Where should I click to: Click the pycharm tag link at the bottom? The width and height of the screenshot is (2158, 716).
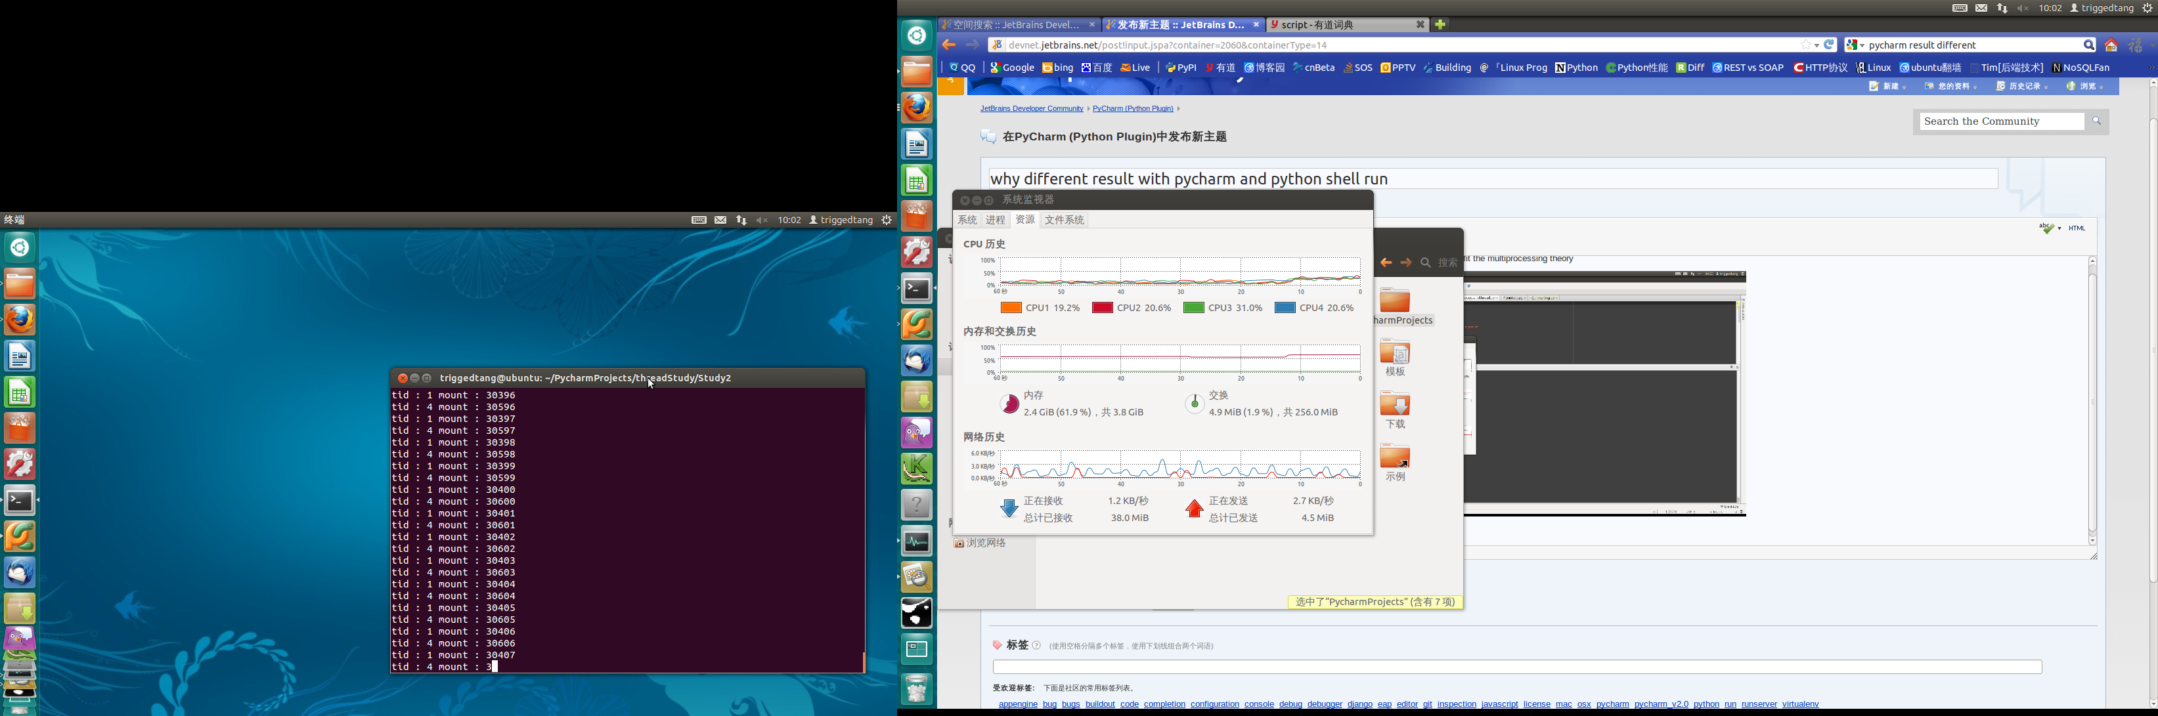click(x=1612, y=704)
